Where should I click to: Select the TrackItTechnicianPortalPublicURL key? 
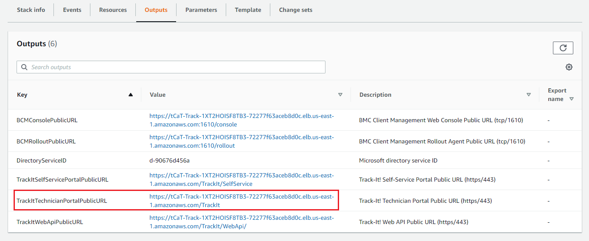tap(62, 201)
